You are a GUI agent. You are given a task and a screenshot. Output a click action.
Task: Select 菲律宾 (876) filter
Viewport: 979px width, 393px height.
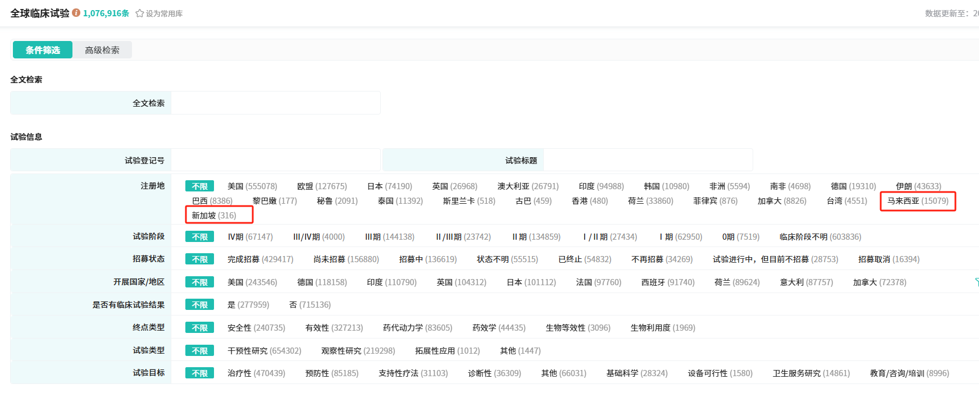[x=716, y=201]
